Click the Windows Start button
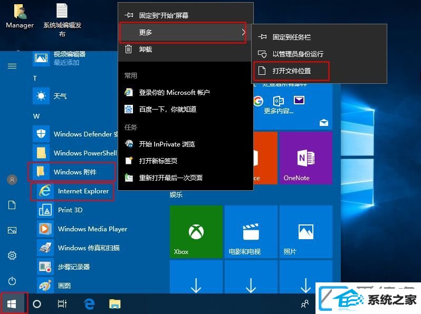This screenshot has height=314, width=421. coord(12,304)
